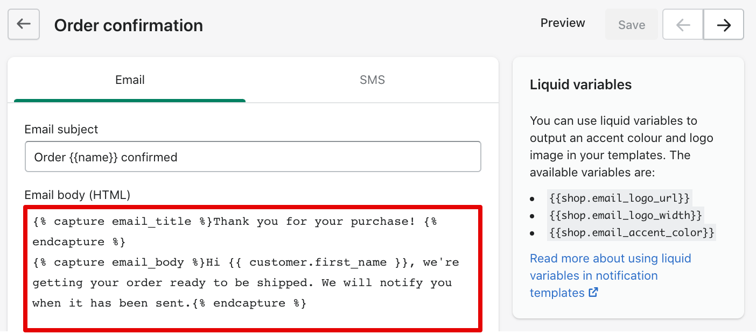Select the {{shop.email_logo_width}} variable code

click(x=626, y=215)
